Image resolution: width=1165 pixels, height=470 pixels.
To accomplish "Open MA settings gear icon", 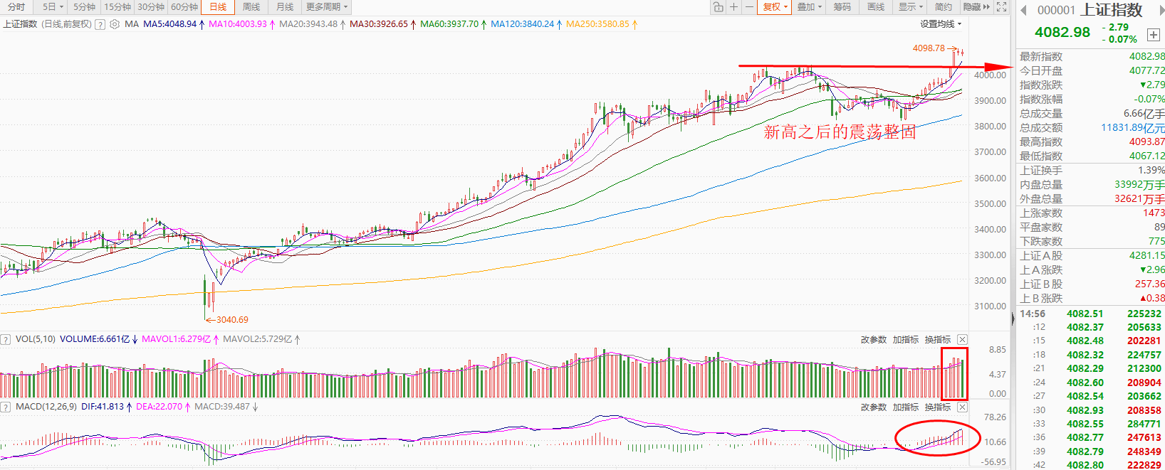I will tap(114, 24).
